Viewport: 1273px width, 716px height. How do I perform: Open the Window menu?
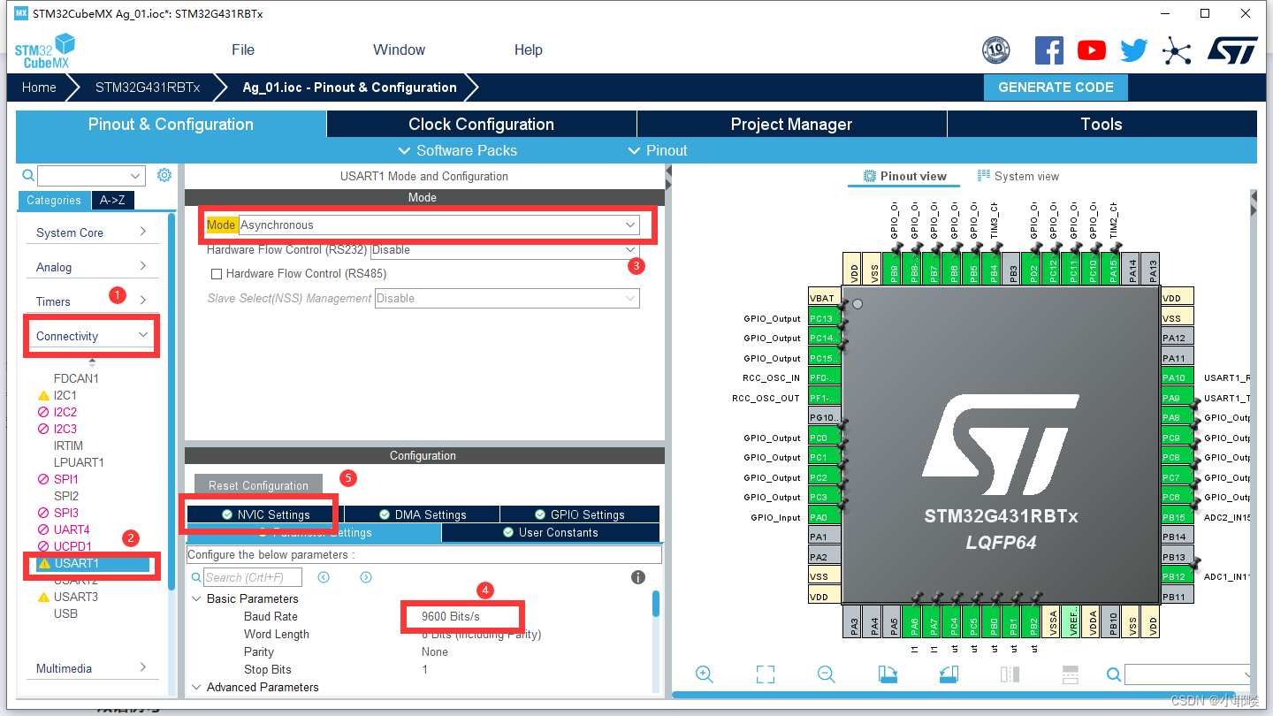(x=399, y=50)
